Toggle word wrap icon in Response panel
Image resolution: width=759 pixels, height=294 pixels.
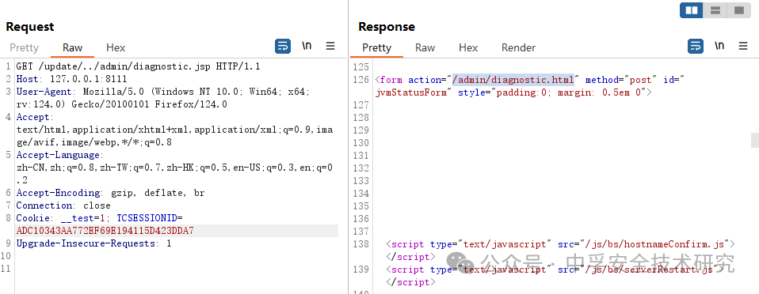point(696,47)
